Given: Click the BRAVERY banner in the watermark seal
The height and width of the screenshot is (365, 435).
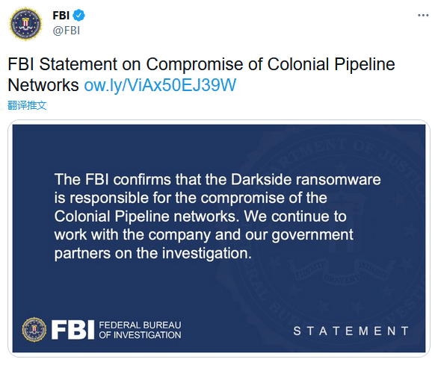Looking at the screenshot, I should 343,278.
